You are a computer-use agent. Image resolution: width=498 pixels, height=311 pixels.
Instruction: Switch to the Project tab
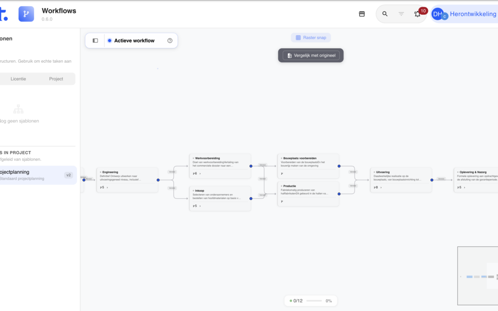point(56,79)
